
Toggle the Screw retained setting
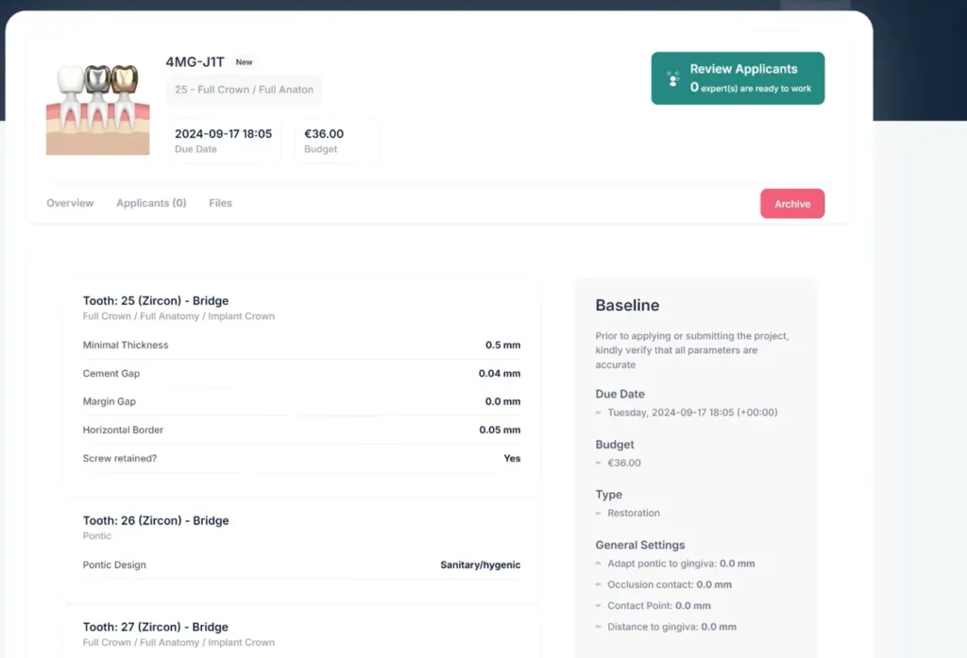tap(511, 458)
